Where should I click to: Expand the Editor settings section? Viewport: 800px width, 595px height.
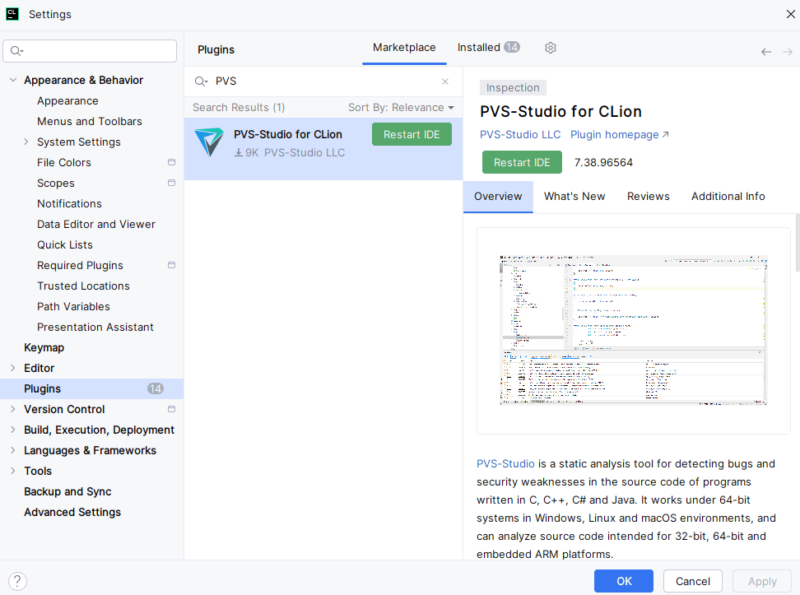click(x=12, y=368)
